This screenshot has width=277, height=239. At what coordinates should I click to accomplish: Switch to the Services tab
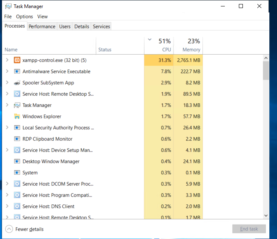pyautogui.click(x=102, y=27)
